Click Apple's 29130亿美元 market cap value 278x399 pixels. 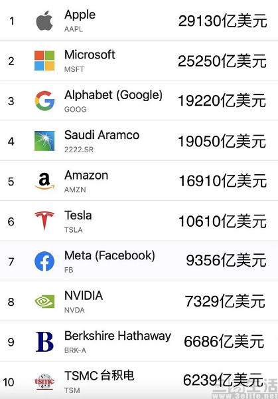[223, 21]
